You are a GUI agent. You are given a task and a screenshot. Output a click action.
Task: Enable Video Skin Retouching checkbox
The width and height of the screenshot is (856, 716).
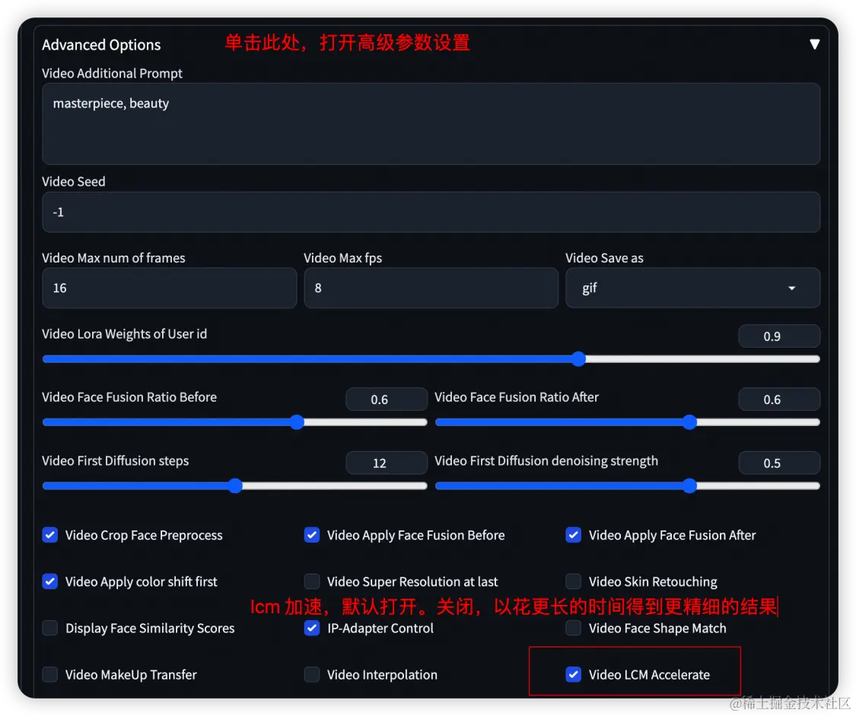573,581
